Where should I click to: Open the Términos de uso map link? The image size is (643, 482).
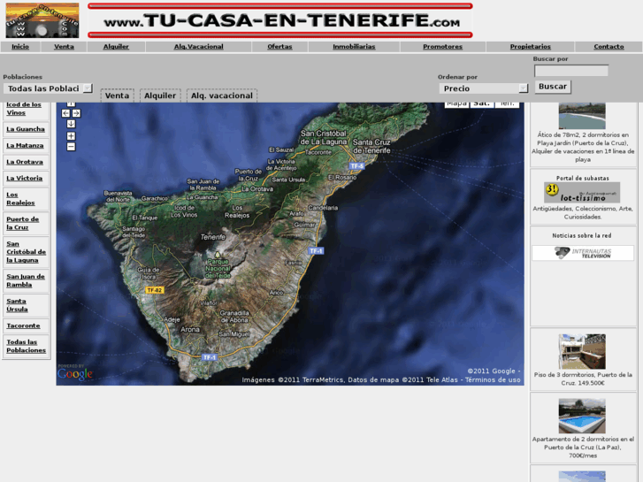(x=493, y=380)
